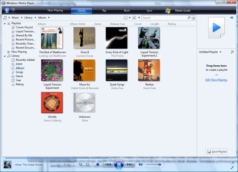Collapse the Library tree node
This screenshot has width=238, height=172.
tap(5, 56)
